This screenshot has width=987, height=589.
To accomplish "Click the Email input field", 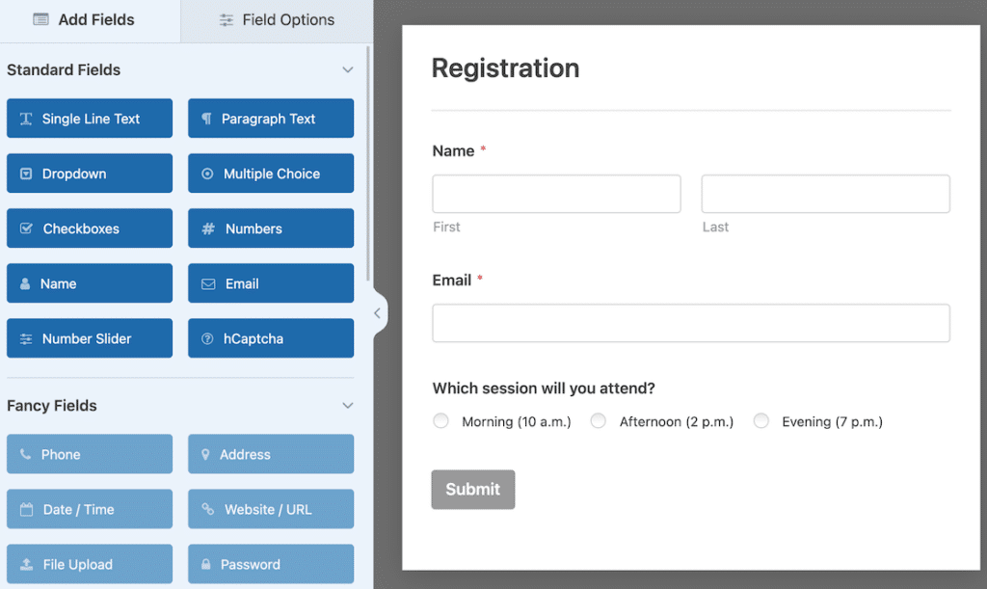I will pos(690,323).
